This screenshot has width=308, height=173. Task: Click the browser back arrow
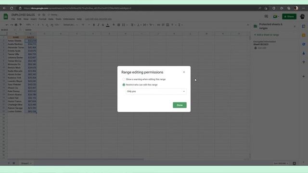[x=4, y=8]
